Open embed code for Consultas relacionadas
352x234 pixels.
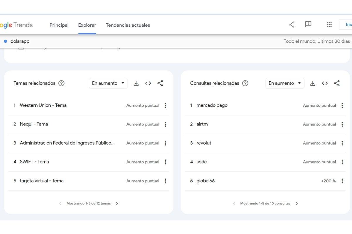(325, 83)
